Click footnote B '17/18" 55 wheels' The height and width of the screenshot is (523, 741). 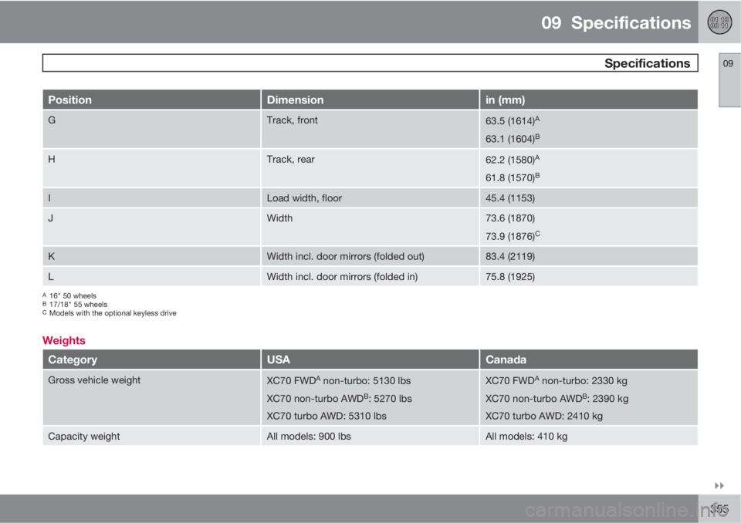tap(75, 304)
